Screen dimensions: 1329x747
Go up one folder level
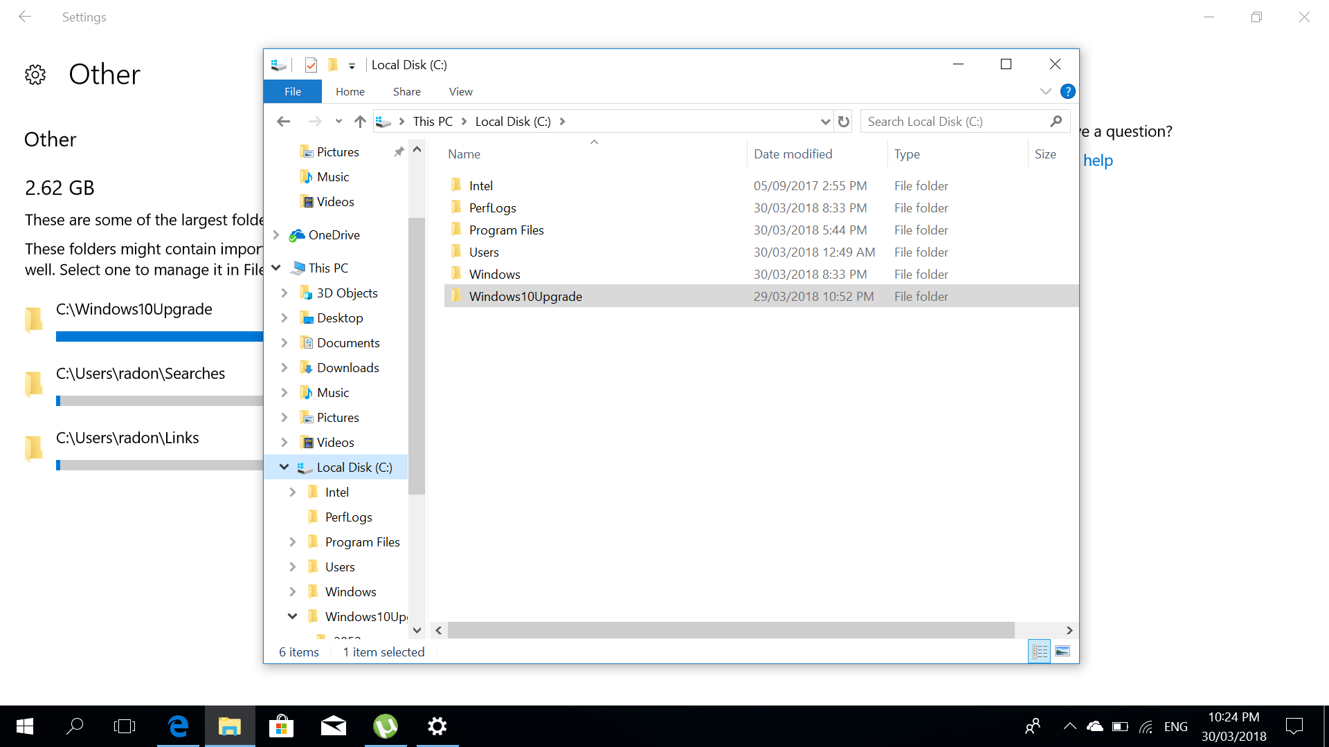[x=360, y=122]
